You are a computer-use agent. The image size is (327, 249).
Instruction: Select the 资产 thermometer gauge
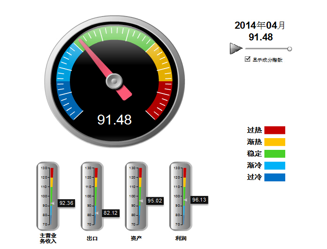pos(136,196)
